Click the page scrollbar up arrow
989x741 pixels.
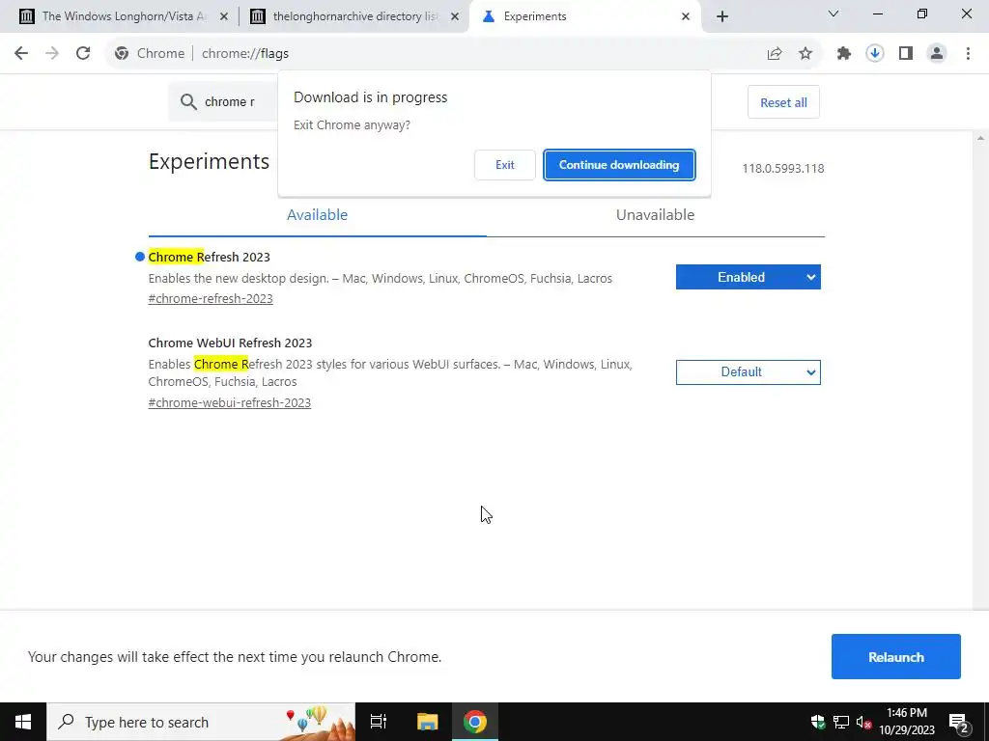(981, 138)
